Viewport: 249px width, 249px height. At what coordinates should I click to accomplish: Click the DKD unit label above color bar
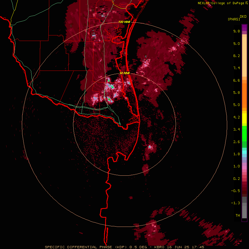click(x=243, y=16)
